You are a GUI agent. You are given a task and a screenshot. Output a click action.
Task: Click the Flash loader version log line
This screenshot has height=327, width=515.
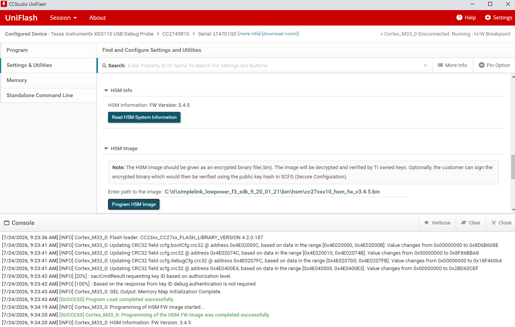coord(132,238)
